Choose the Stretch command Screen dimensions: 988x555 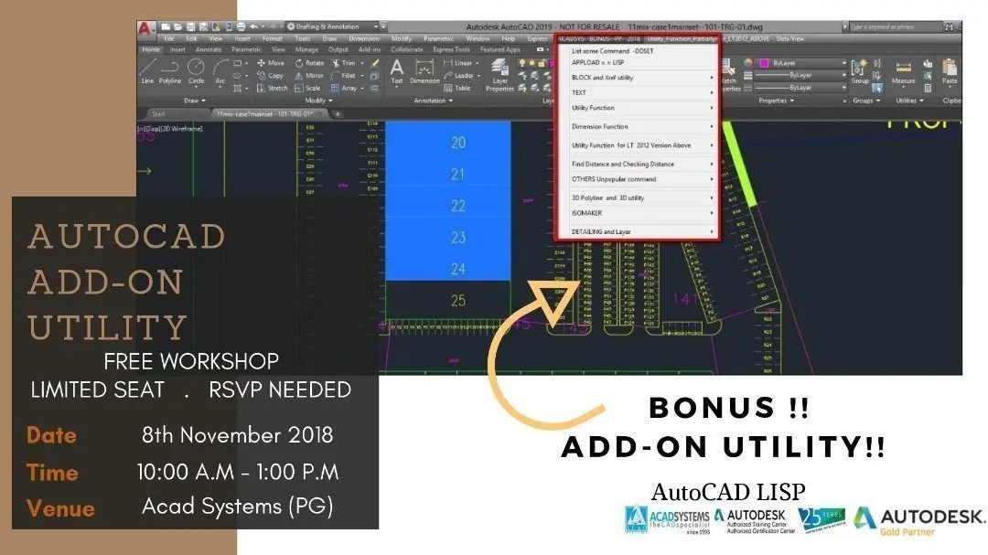tap(273, 88)
